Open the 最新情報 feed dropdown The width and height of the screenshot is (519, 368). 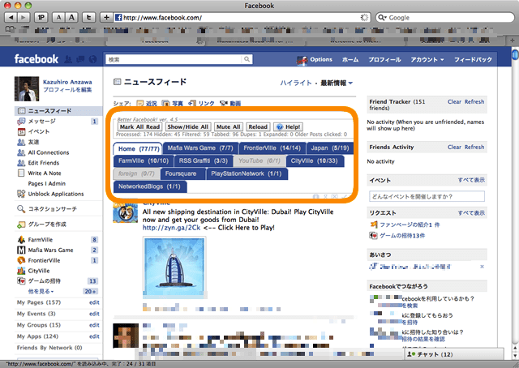(337, 83)
